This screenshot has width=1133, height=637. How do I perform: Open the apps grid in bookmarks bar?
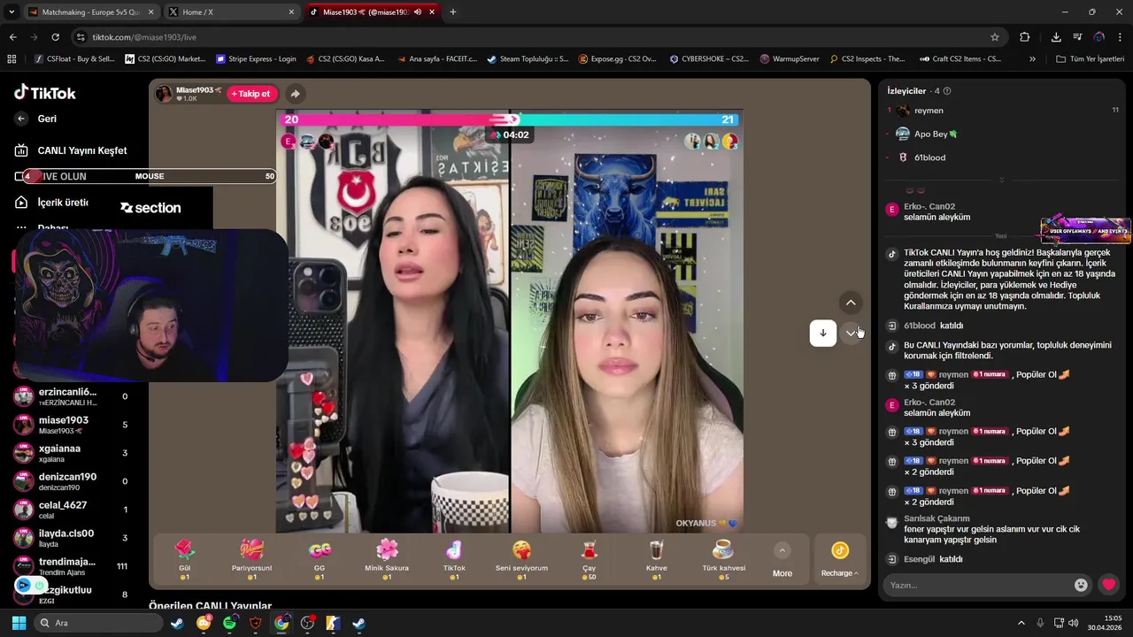(12, 59)
